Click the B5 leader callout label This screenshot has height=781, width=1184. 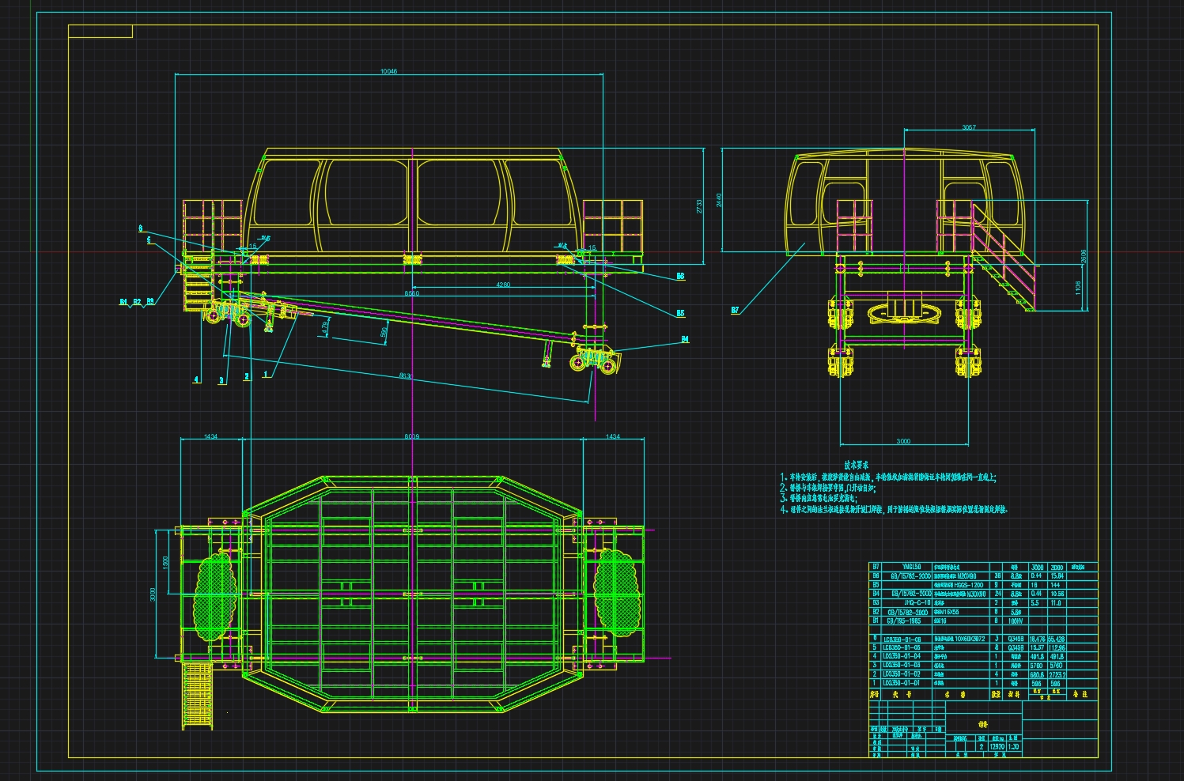click(x=680, y=314)
